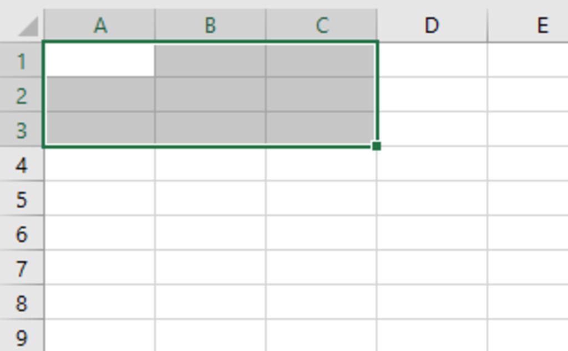568x351 pixels.
Task: Select row 6 header
Action: [x=22, y=233]
